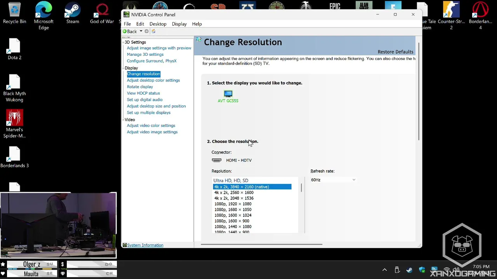Click the Restore Defaults button

click(x=395, y=52)
